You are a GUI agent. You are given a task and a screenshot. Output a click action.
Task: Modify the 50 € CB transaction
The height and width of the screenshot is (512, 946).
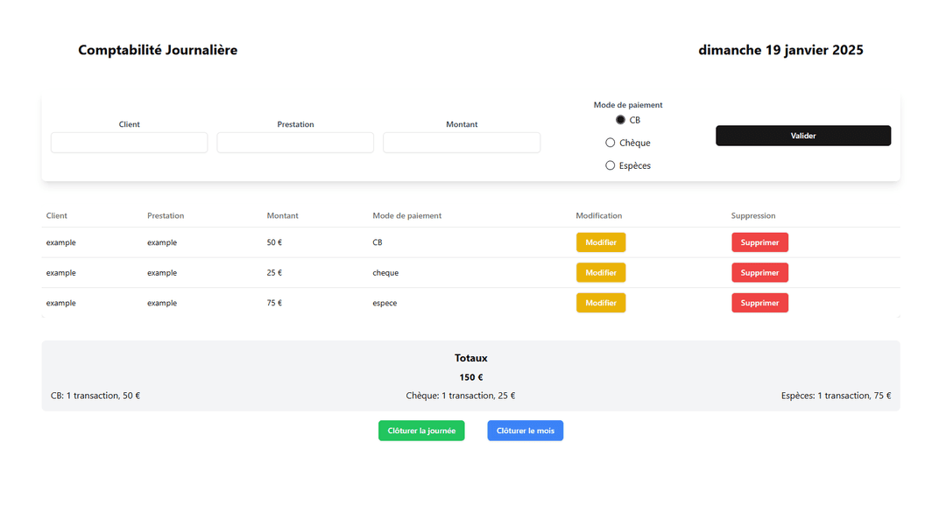[x=601, y=242]
